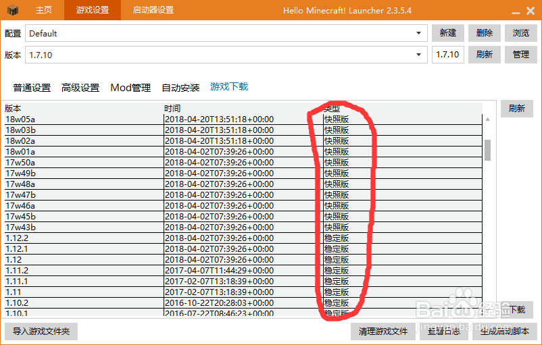
Task: Click the 导入游戏文件夹 button
Action: point(41,331)
